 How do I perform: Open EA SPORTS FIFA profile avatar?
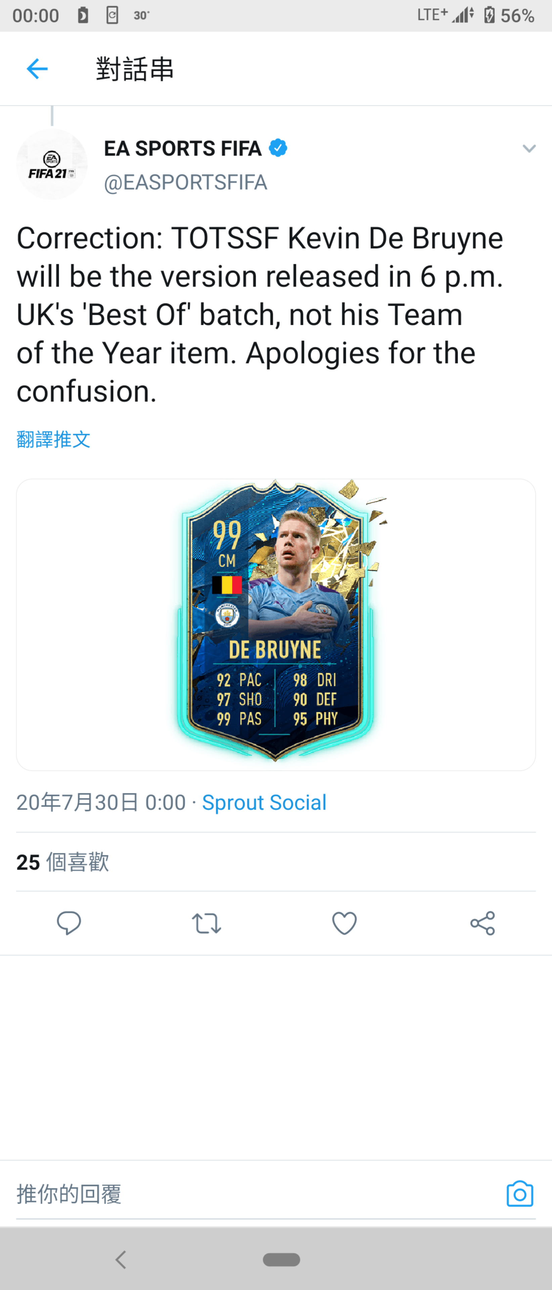pyautogui.click(x=52, y=164)
